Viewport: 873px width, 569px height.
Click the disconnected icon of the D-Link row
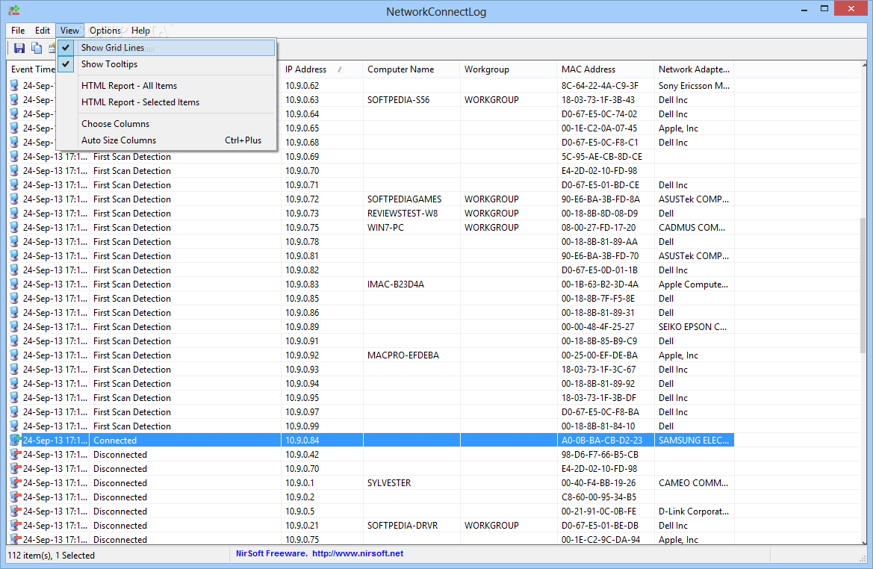coord(15,512)
